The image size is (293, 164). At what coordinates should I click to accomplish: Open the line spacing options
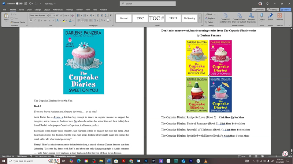click(x=96, y=20)
